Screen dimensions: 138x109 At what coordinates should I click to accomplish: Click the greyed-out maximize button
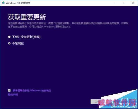[124, 3]
